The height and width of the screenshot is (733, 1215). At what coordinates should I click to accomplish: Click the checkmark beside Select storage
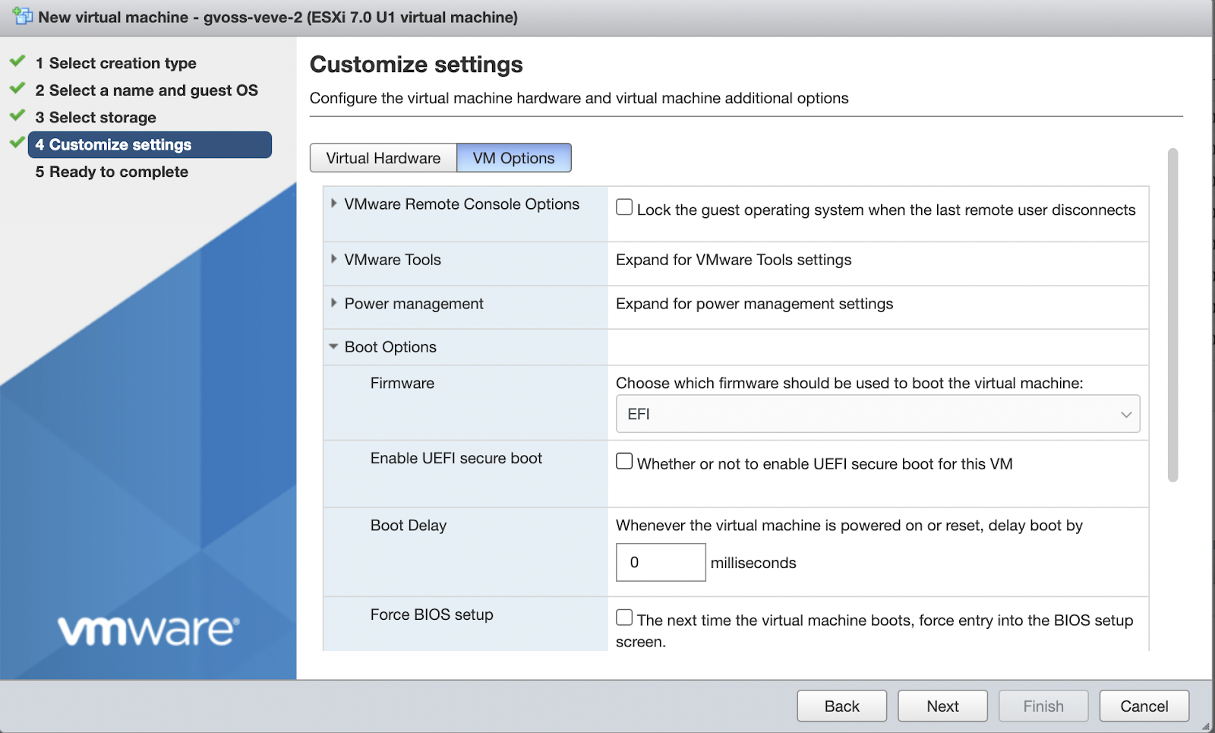(17, 117)
